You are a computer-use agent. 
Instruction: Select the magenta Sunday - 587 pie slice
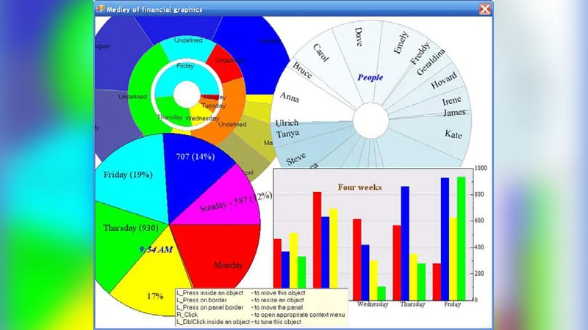[224, 202]
